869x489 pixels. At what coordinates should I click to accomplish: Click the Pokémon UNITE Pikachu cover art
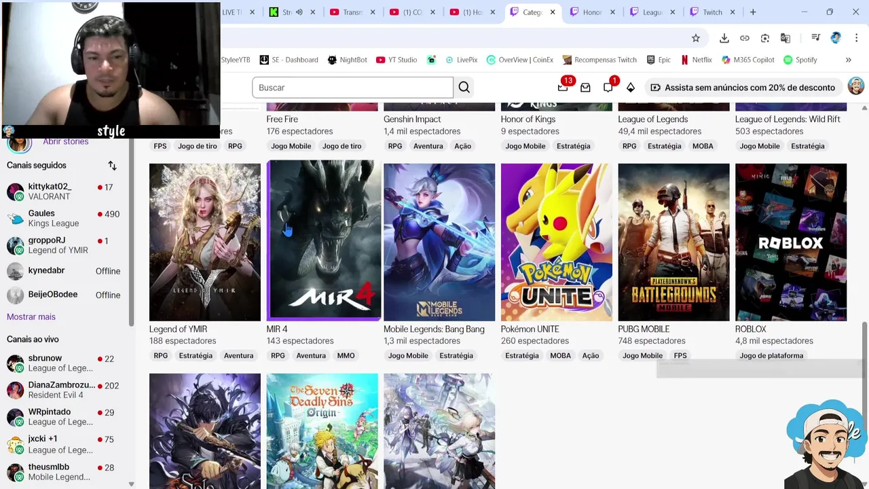coord(557,242)
